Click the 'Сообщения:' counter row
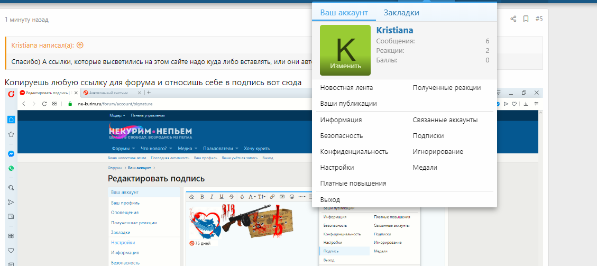597x266 pixels. 433,41
